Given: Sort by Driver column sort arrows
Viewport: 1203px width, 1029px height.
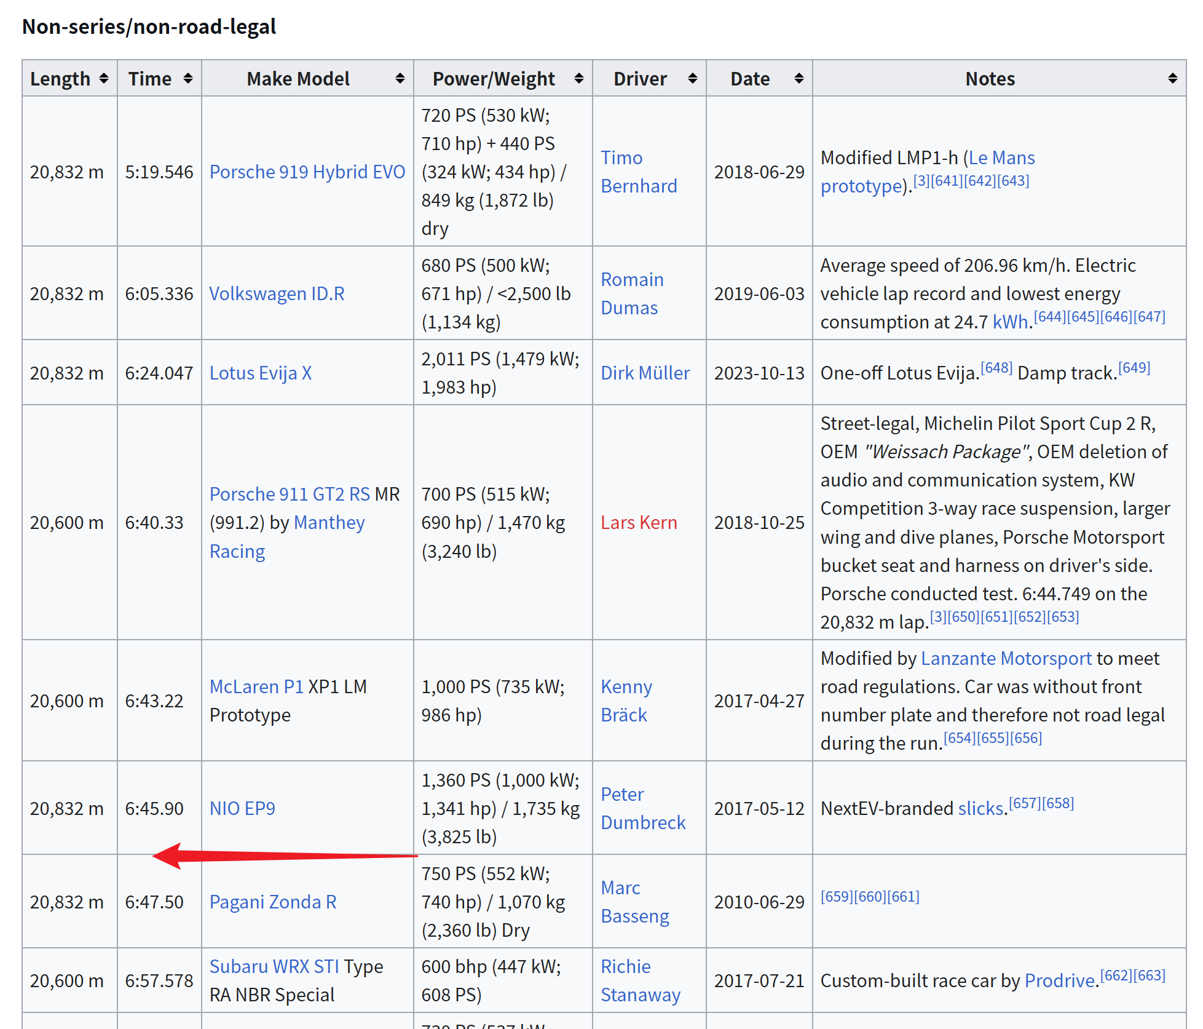Looking at the screenshot, I should (693, 78).
